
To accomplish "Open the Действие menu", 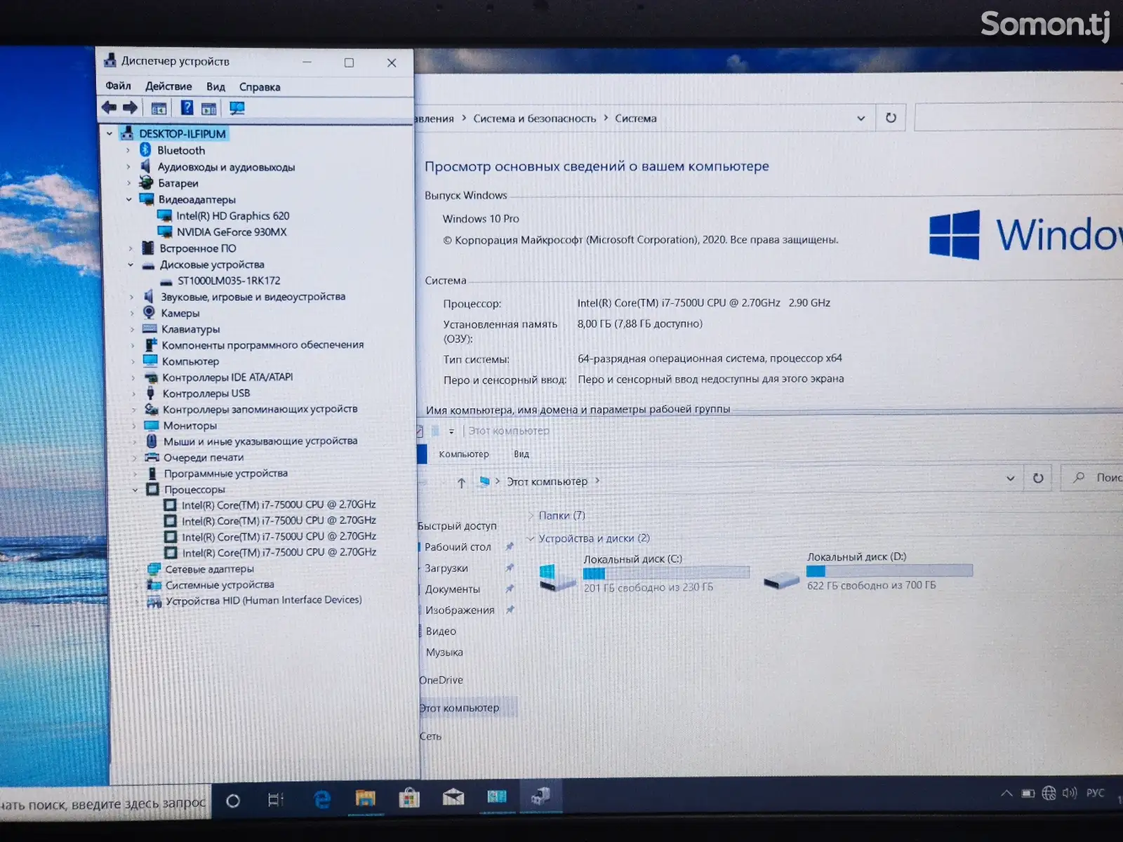I will 168,86.
